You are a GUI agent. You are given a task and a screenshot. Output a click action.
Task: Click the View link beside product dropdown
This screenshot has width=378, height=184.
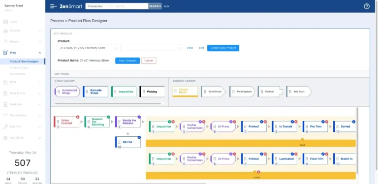(x=189, y=48)
